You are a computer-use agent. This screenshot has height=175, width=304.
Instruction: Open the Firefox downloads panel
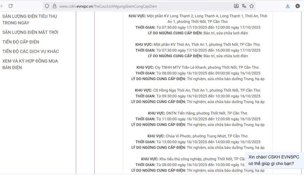pos(287,6)
